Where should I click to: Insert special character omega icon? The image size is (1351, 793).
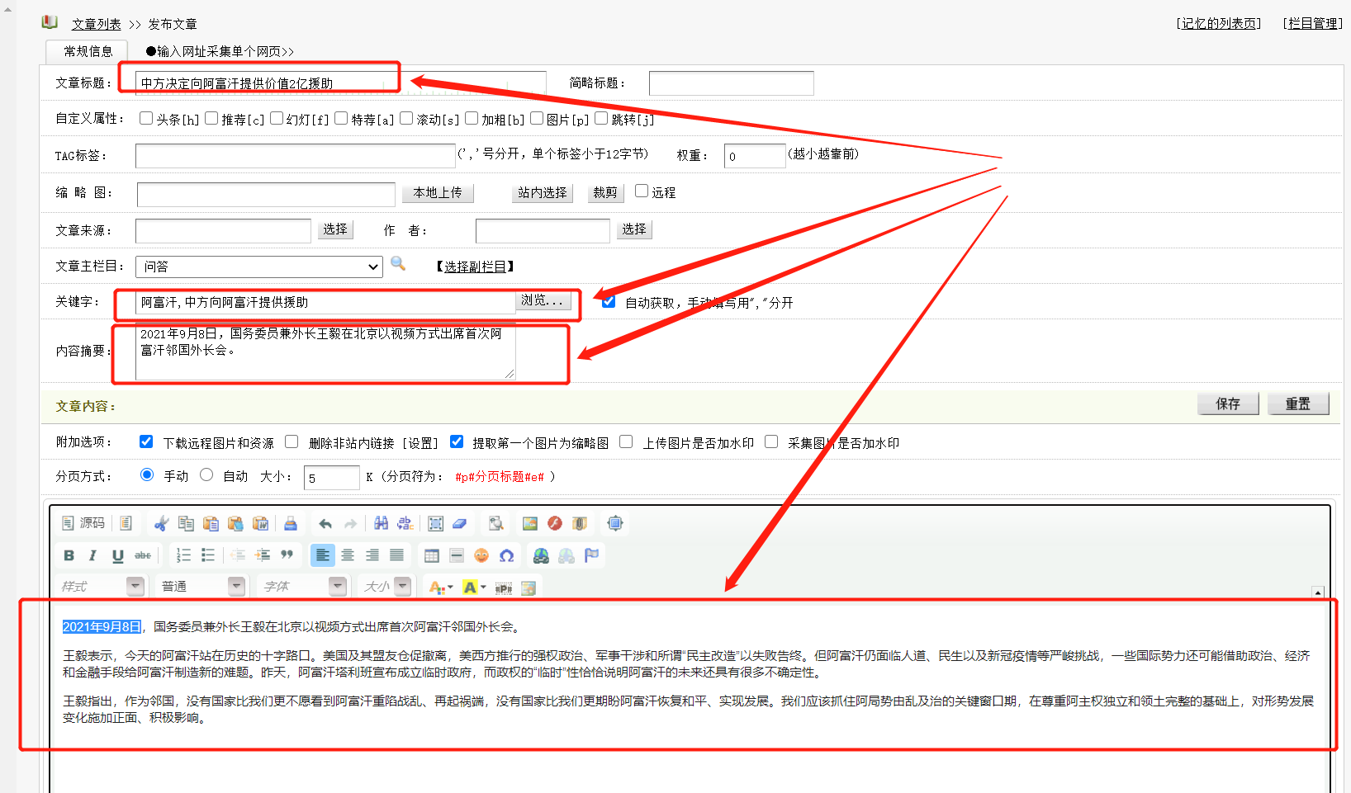(x=506, y=555)
